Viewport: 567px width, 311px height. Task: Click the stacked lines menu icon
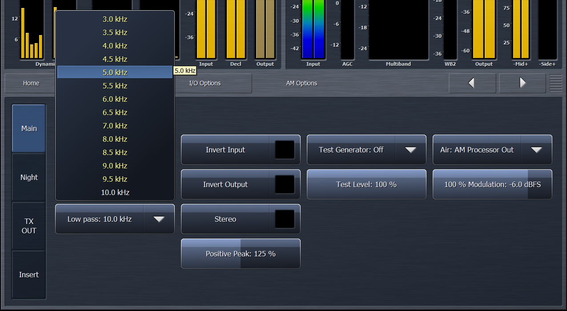pos(556,83)
